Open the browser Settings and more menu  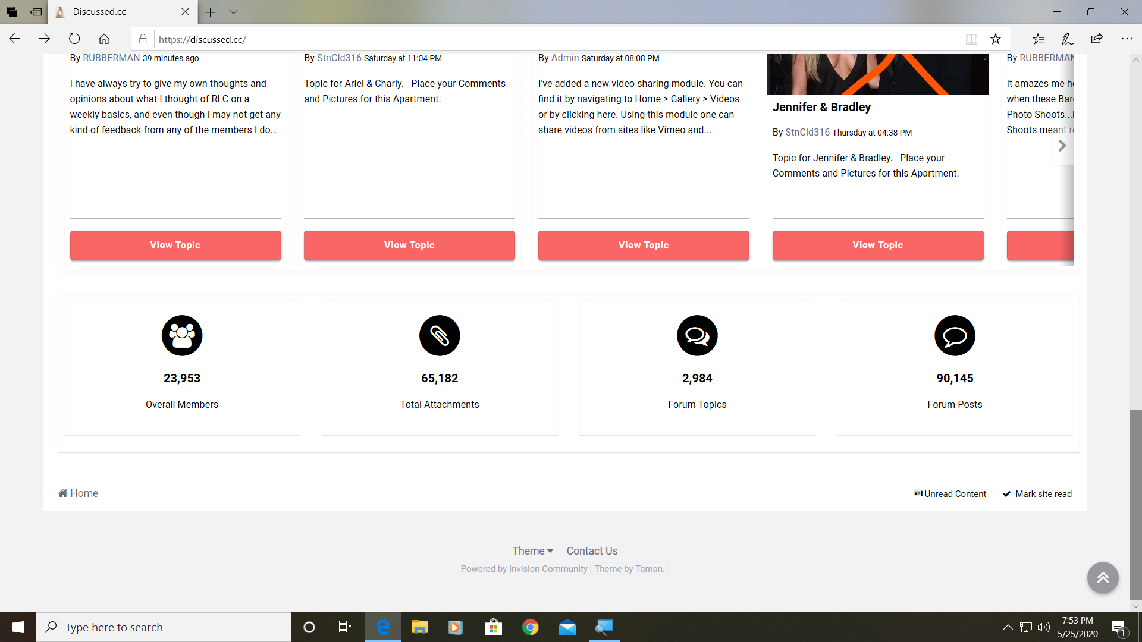click(1127, 39)
